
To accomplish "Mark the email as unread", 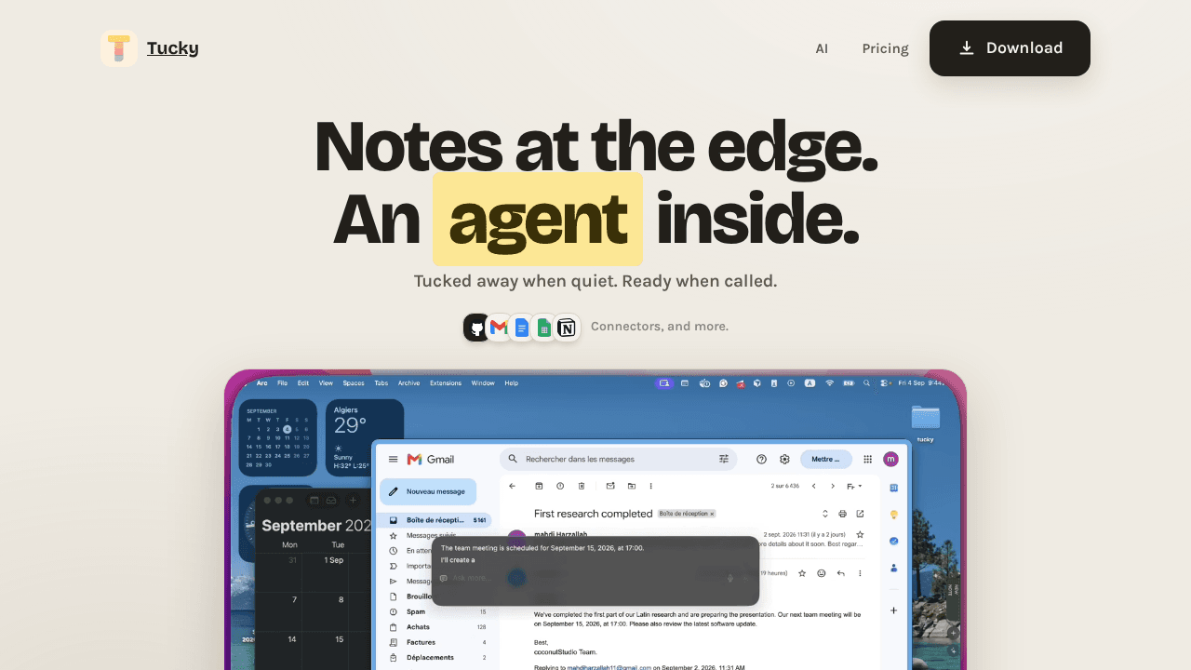I will [x=610, y=486].
